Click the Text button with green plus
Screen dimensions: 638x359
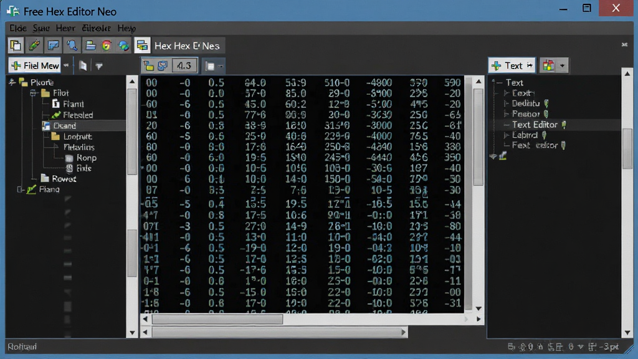pos(512,65)
